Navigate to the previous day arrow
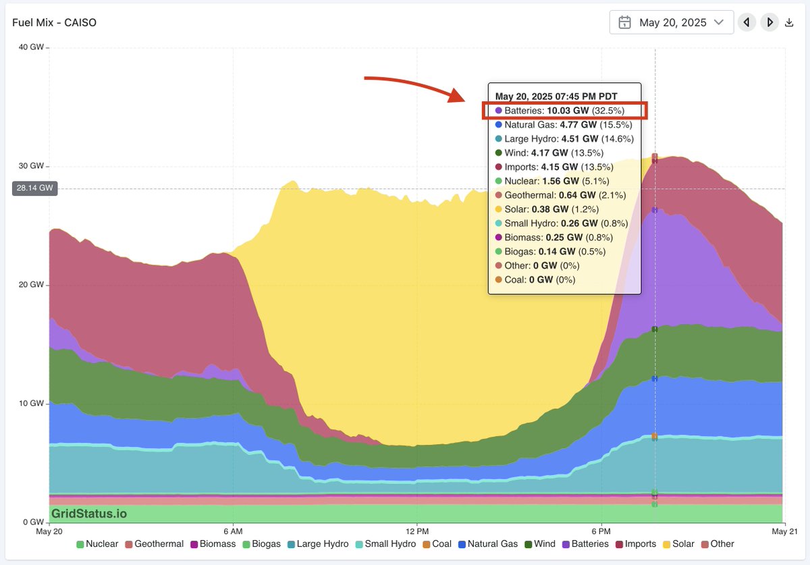810x565 pixels. click(746, 22)
